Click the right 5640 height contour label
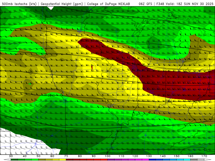 click(x=169, y=102)
